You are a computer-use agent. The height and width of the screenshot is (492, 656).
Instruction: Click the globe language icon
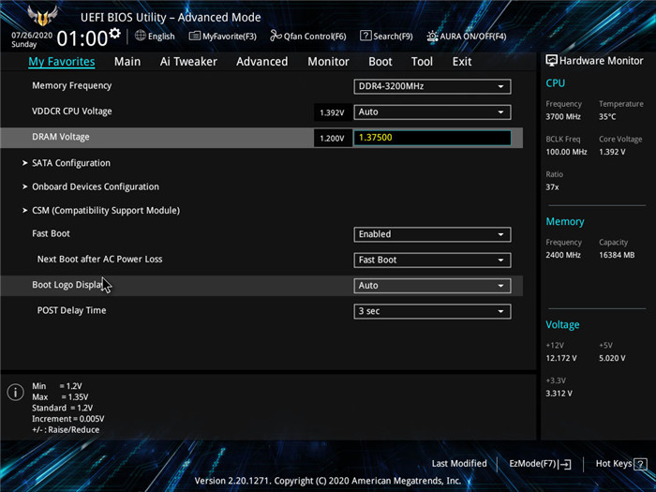click(x=141, y=36)
